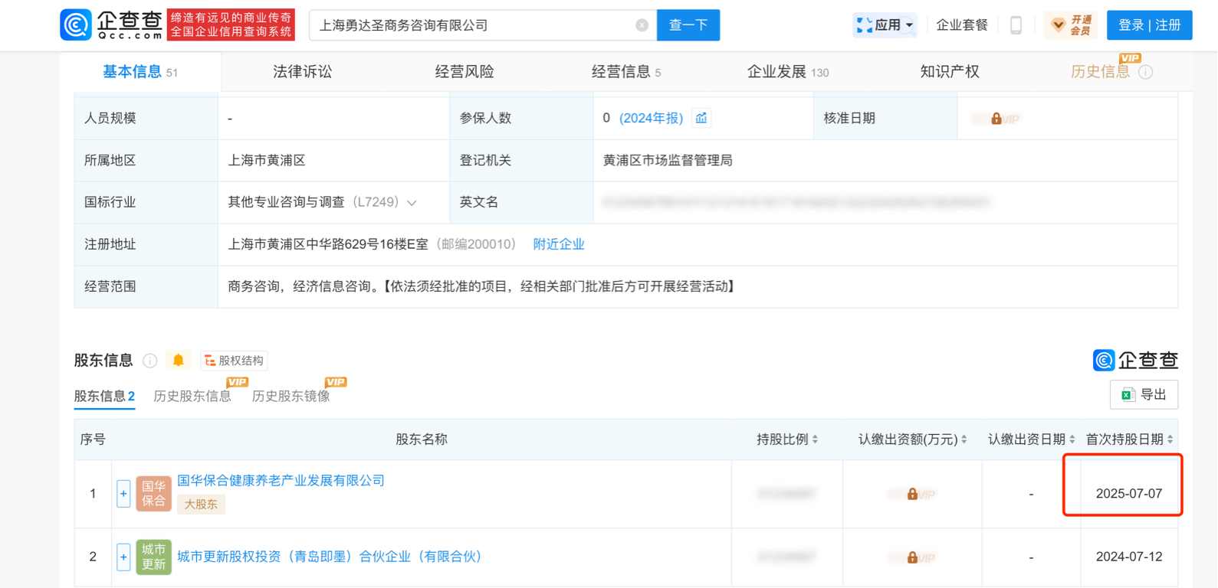
Task: Open the 股权结构 button
Action: [x=235, y=361]
